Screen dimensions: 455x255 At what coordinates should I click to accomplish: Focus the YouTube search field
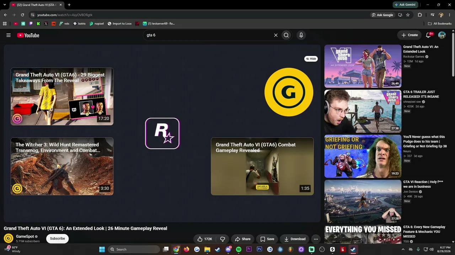point(208,35)
